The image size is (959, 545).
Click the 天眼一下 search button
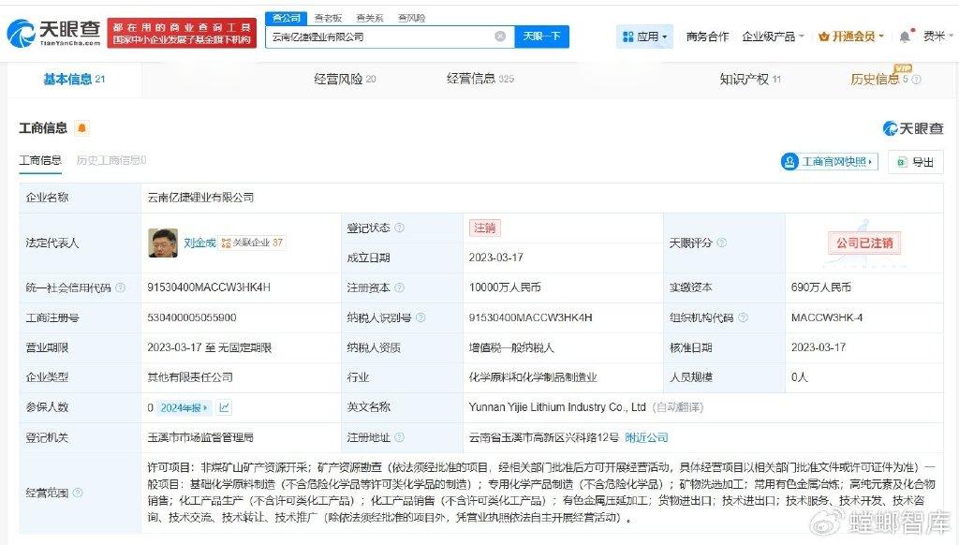[542, 37]
